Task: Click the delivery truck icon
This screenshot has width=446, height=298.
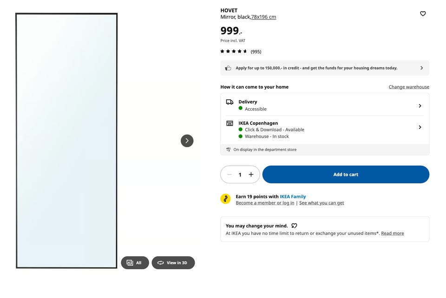Action: point(230,102)
